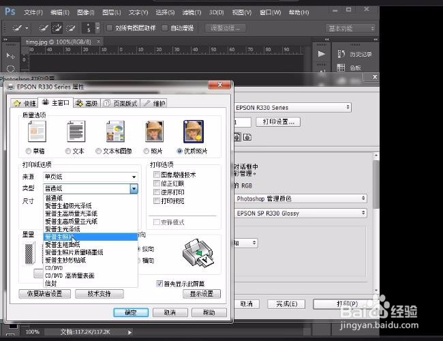This screenshot has height=341, width=443.
Task: Open the Photoshop 管理颜色 dropdown
Action: [x=301, y=198]
